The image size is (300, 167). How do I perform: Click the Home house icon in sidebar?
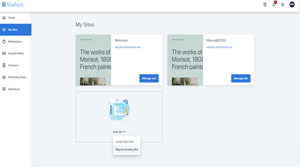pyautogui.click(x=4, y=18)
